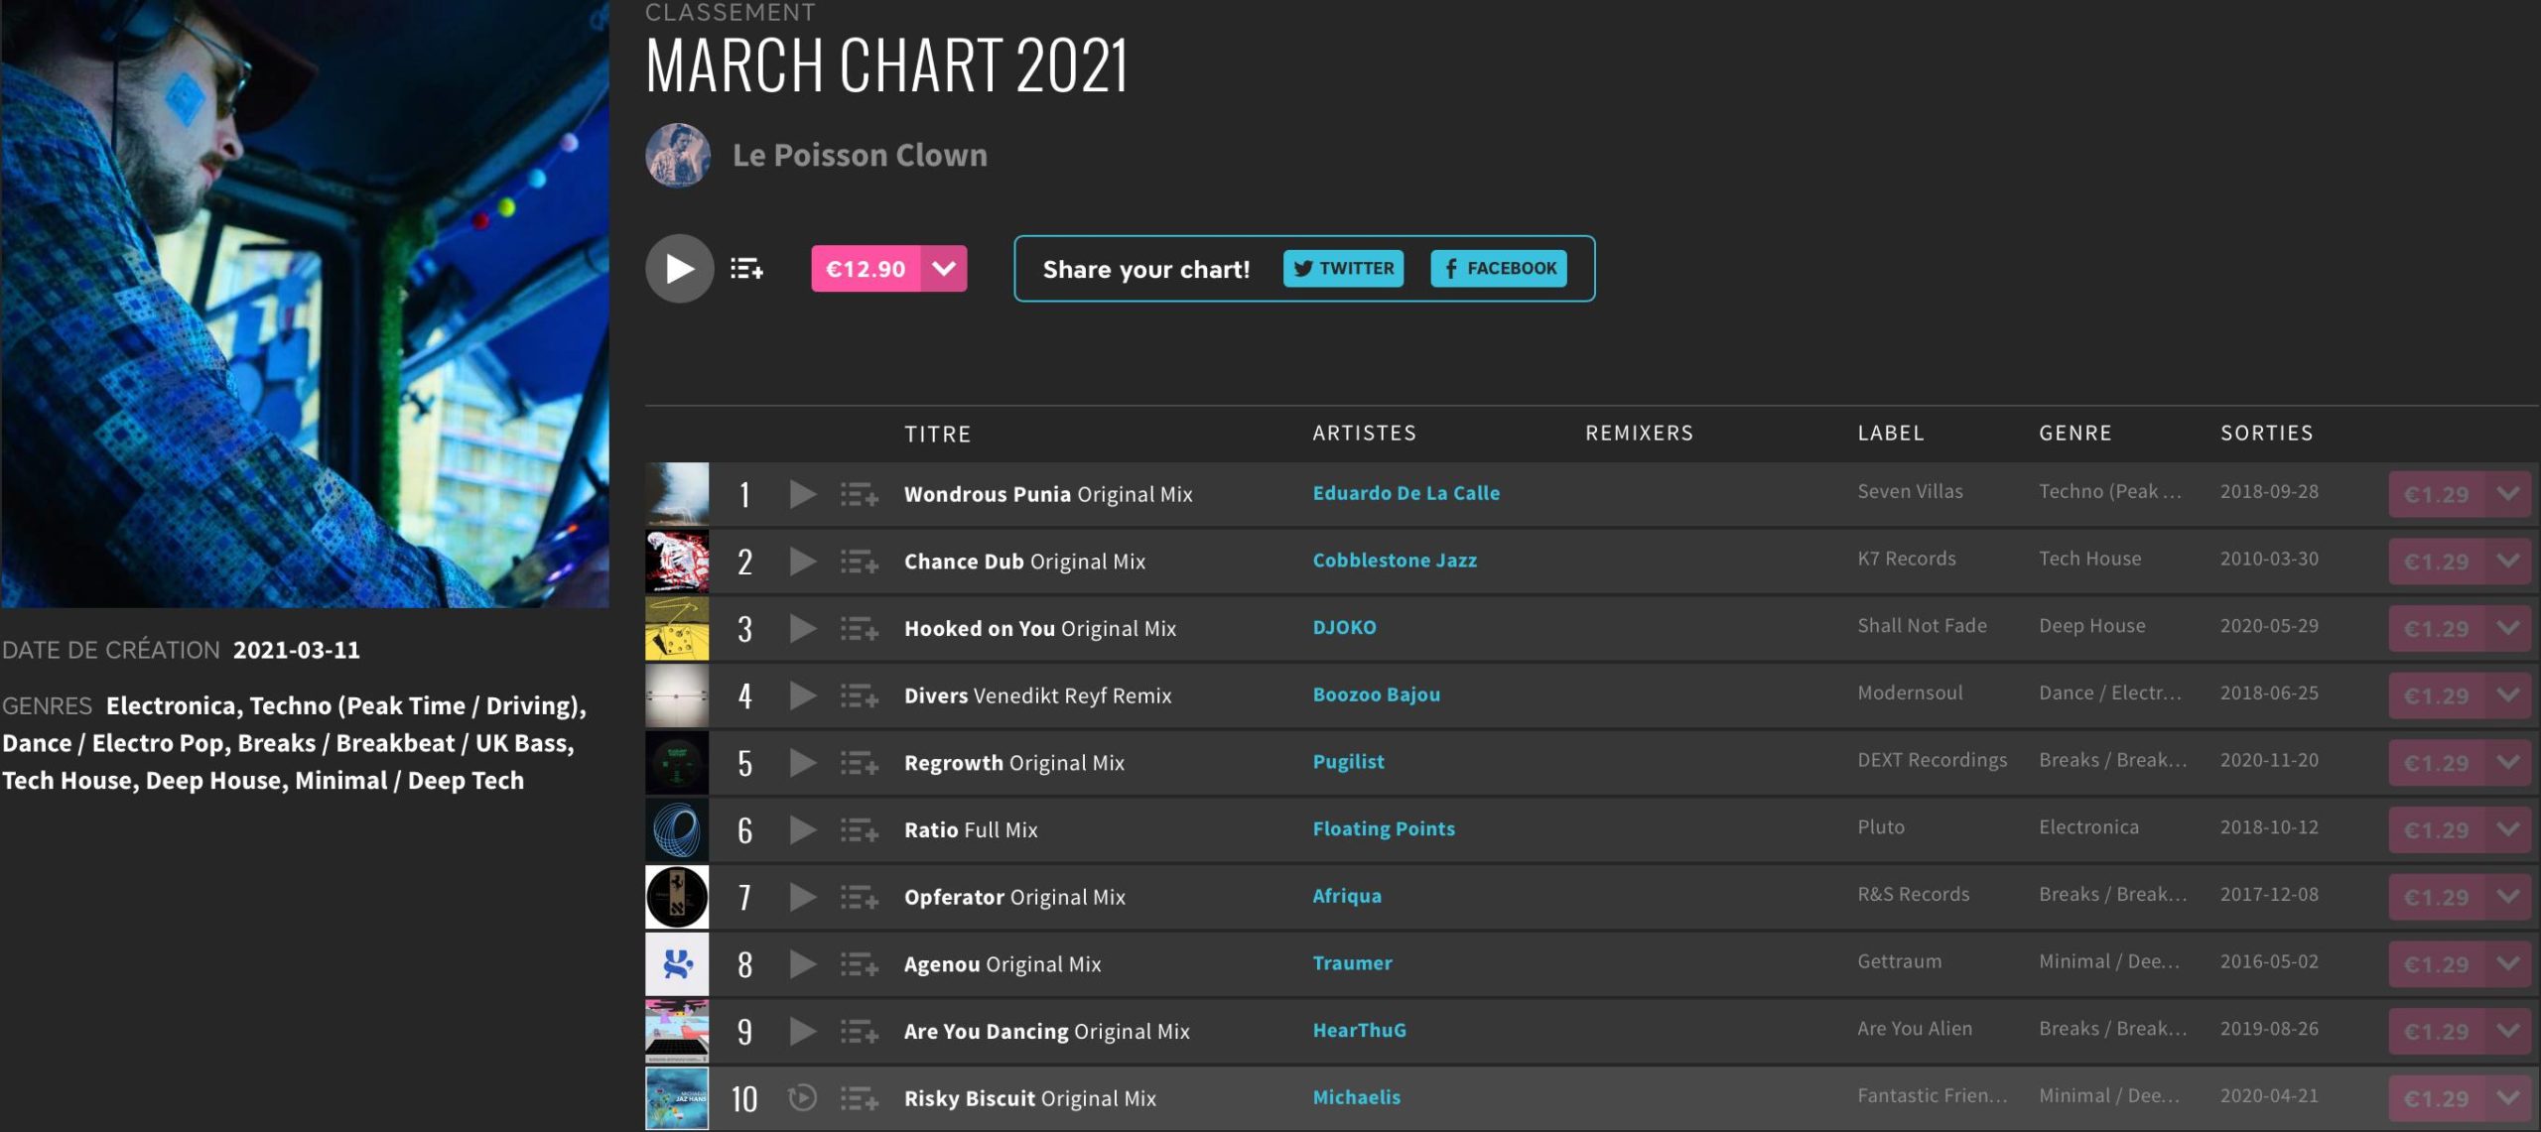Share chart on Facebook
The width and height of the screenshot is (2541, 1132).
tap(1499, 268)
